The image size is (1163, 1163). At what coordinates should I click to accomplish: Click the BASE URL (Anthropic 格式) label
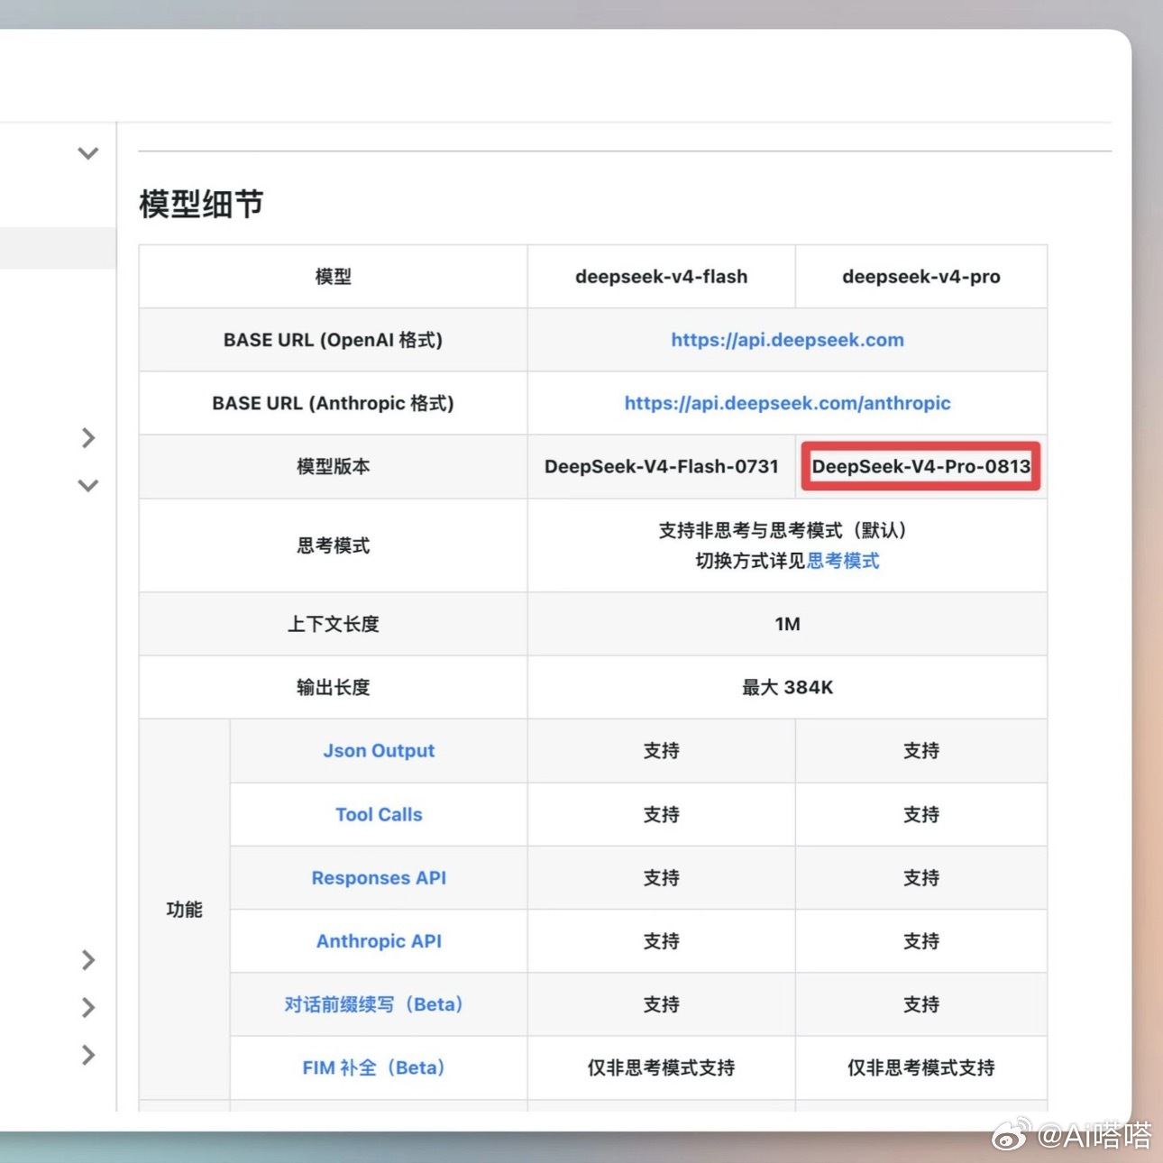click(333, 403)
